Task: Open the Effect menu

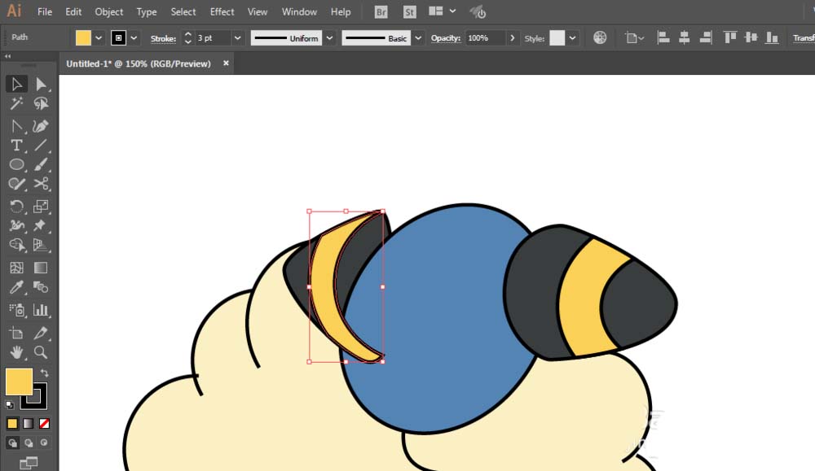Action: pyautogui.click(x=222, y=11)
